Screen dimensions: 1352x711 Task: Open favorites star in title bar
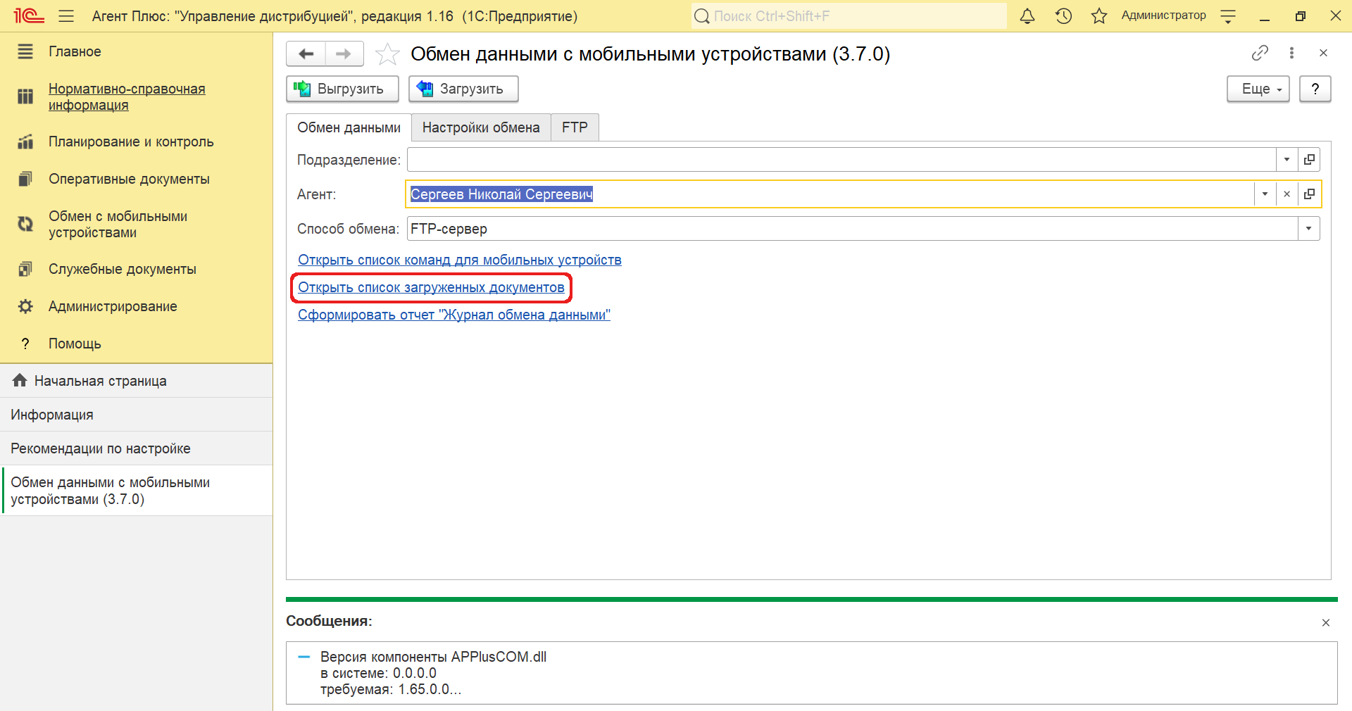1098,16
